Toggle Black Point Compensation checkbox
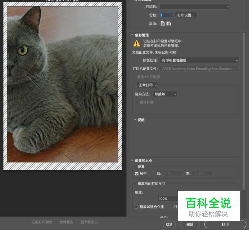This screenshot has height=230, width=249. (x=137, y=102)
